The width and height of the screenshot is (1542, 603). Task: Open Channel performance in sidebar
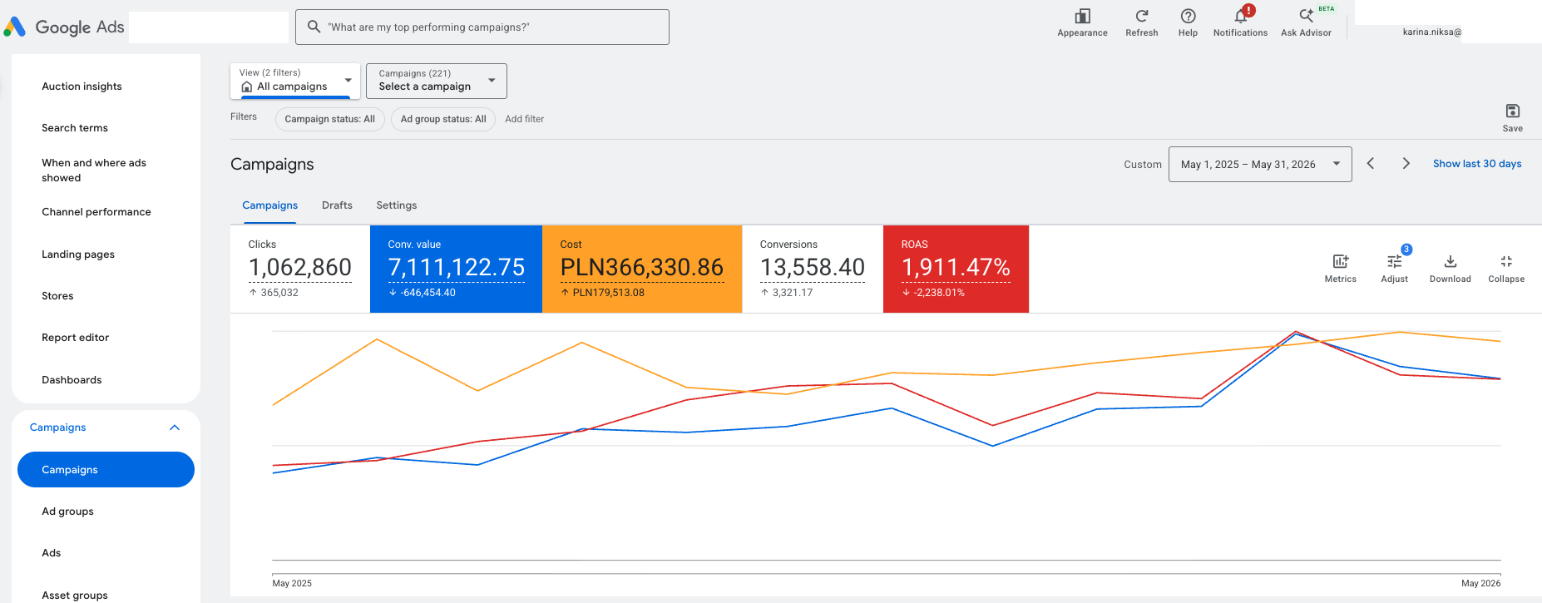(96, 212)
